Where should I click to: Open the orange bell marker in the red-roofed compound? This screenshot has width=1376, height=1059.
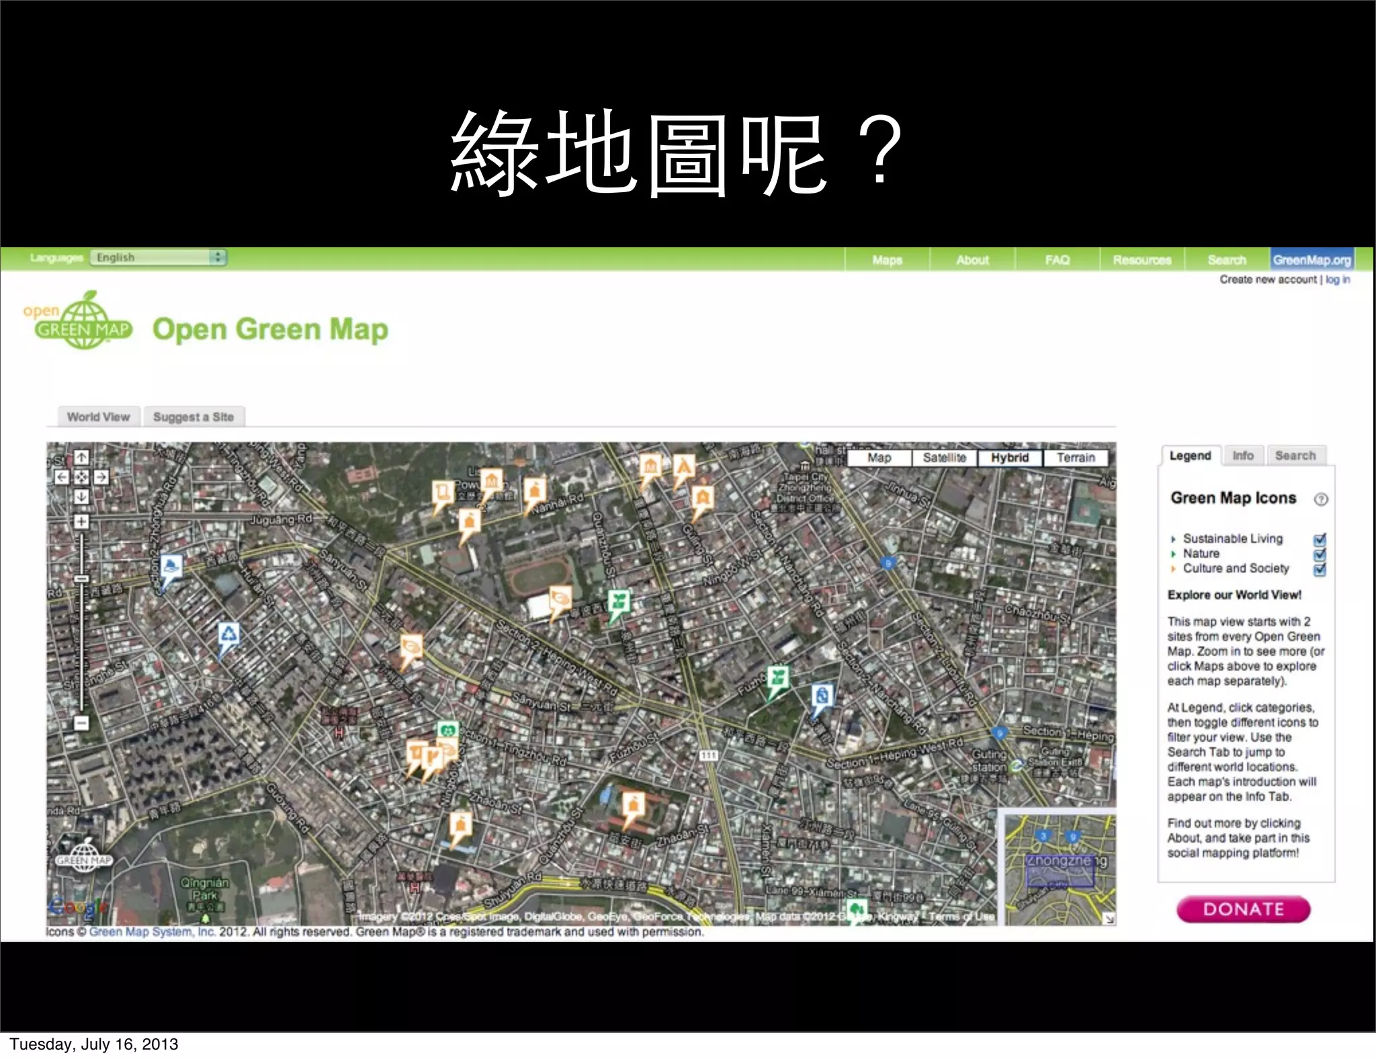click(633, 805)
